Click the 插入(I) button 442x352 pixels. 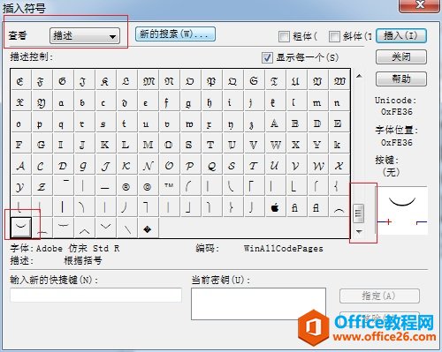(x=401, y=36)
